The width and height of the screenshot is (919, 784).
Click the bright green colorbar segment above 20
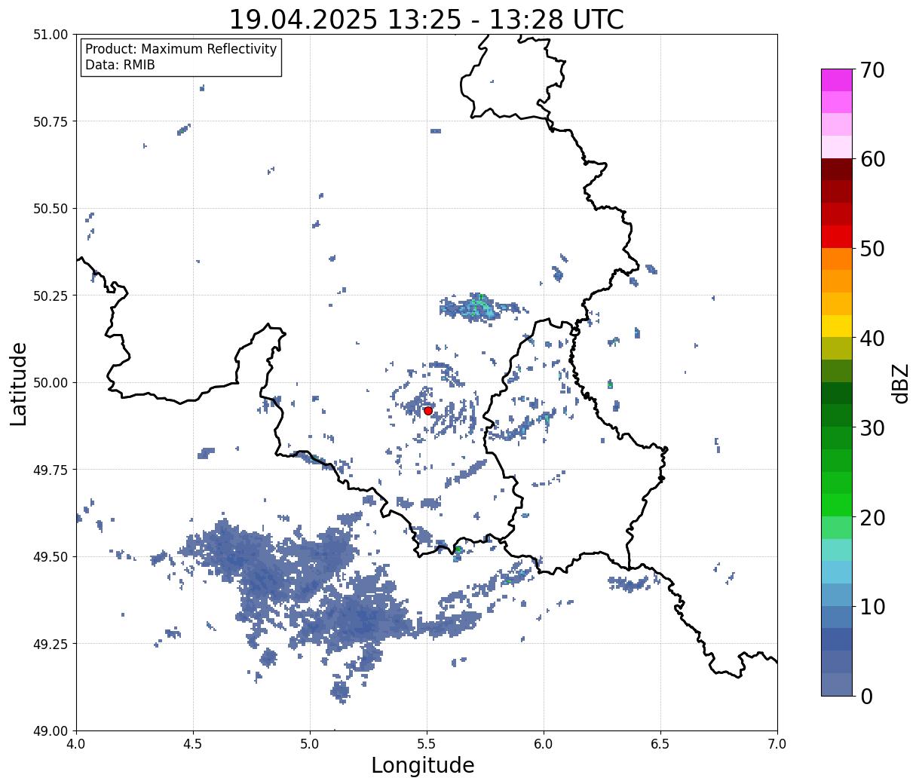[x=837, y=505]
